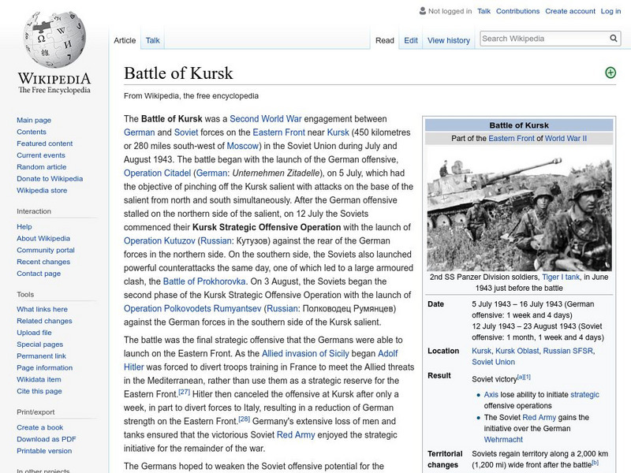Click What links here

(x=42, y=309)
